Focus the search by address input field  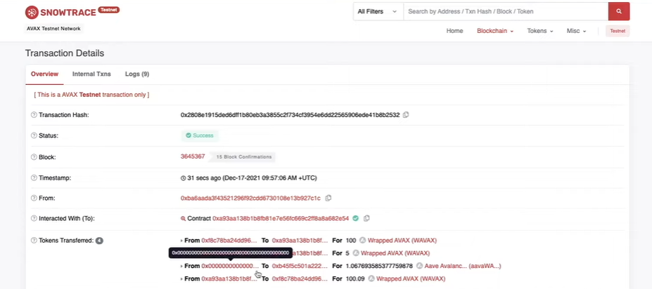(506, 12)
